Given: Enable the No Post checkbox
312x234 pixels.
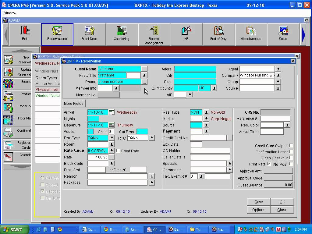Looking at the screenshot, I should point(291,164).
